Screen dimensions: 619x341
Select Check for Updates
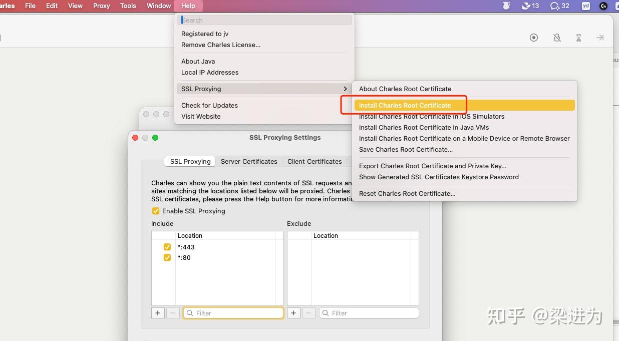pos(209,105)
